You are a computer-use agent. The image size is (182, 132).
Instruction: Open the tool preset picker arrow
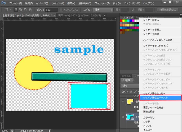[10, 10]
